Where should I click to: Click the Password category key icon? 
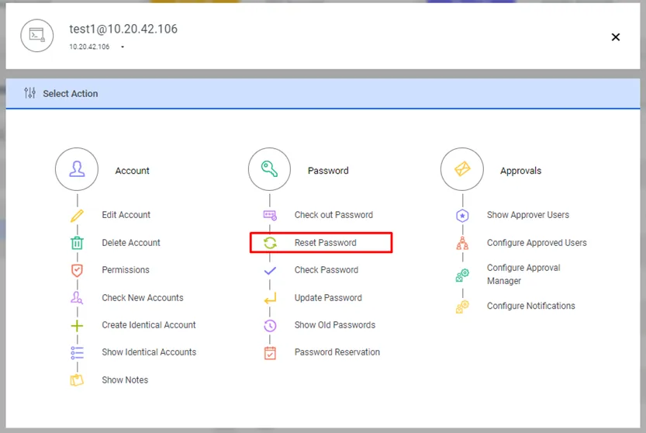(x=269, y=169)
